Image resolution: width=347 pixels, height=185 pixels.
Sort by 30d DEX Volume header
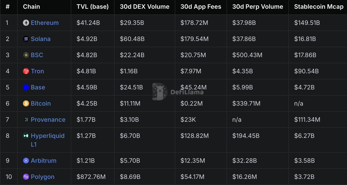[x=145, y=7]
